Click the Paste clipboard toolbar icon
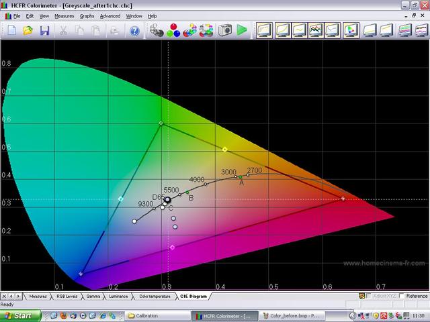Image resolution: width=430 pixels, height=322 pixels. pyautogui.click(x=96, y=30)
